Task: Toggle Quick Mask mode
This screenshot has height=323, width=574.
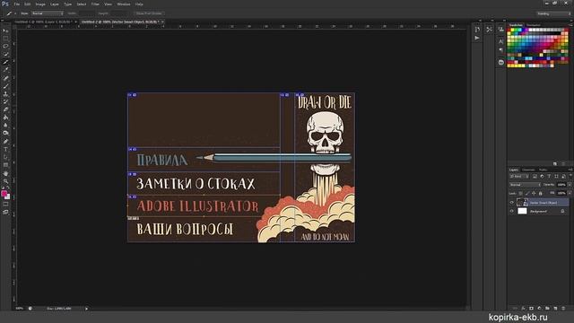Action: click(x=5, y=205)
